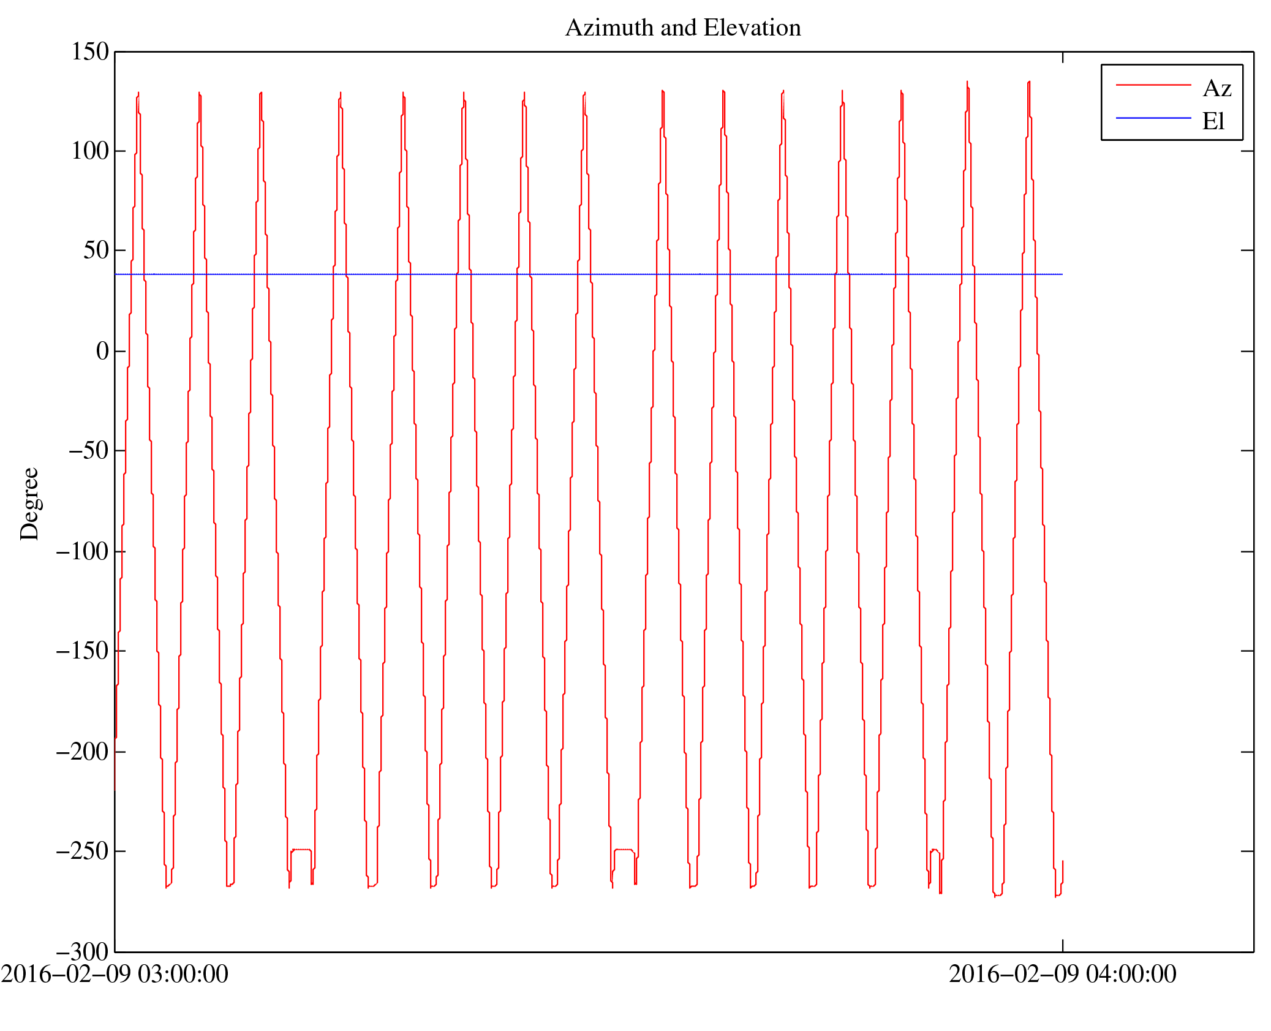This screenshot has height=1031, width=1271.
Task: Click the '2016-02-09 03:00:00' x-axis tick label
Action: tap(115, 974)
